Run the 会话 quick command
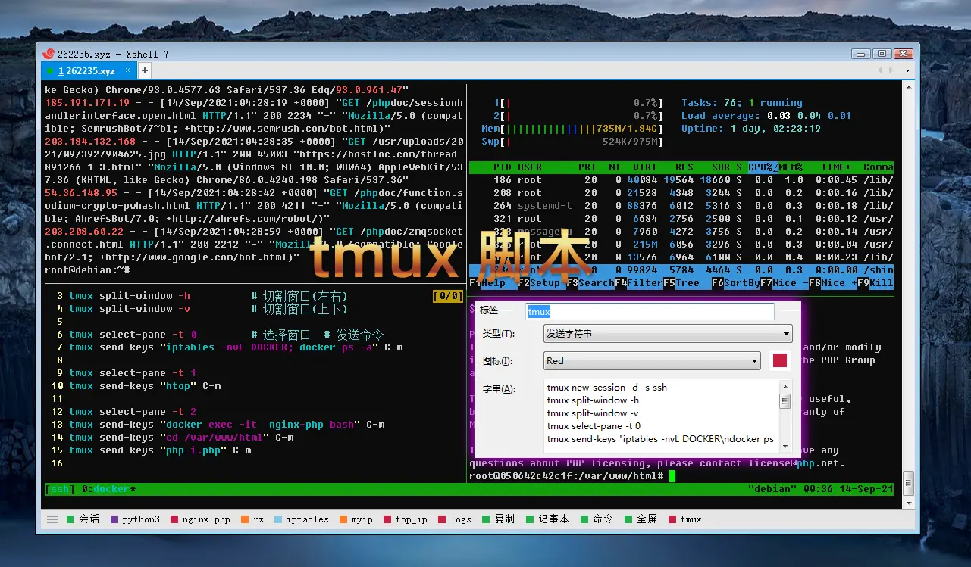 click(x=83, y=519)
